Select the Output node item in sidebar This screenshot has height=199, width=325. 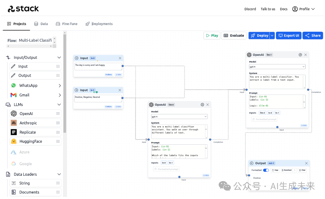(35, 75)
